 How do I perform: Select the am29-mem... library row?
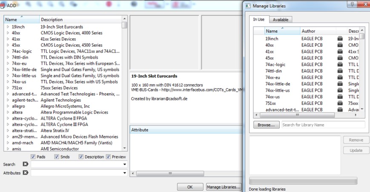(63, 137)
